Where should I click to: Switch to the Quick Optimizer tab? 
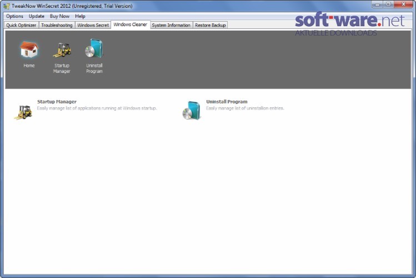[x=21, y=25]
